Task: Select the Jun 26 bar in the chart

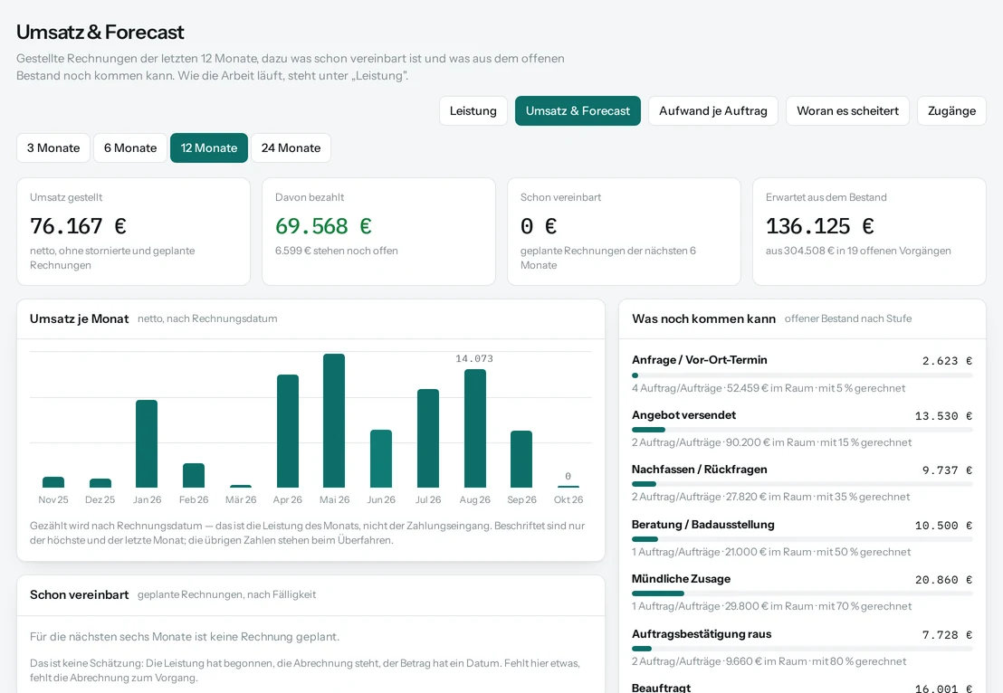Action: pyautogui.click(x=381, y=459)
